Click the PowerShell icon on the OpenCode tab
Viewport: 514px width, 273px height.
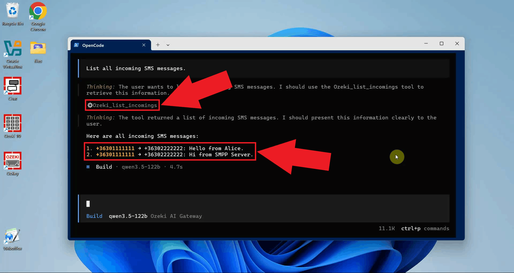(76, 45)
